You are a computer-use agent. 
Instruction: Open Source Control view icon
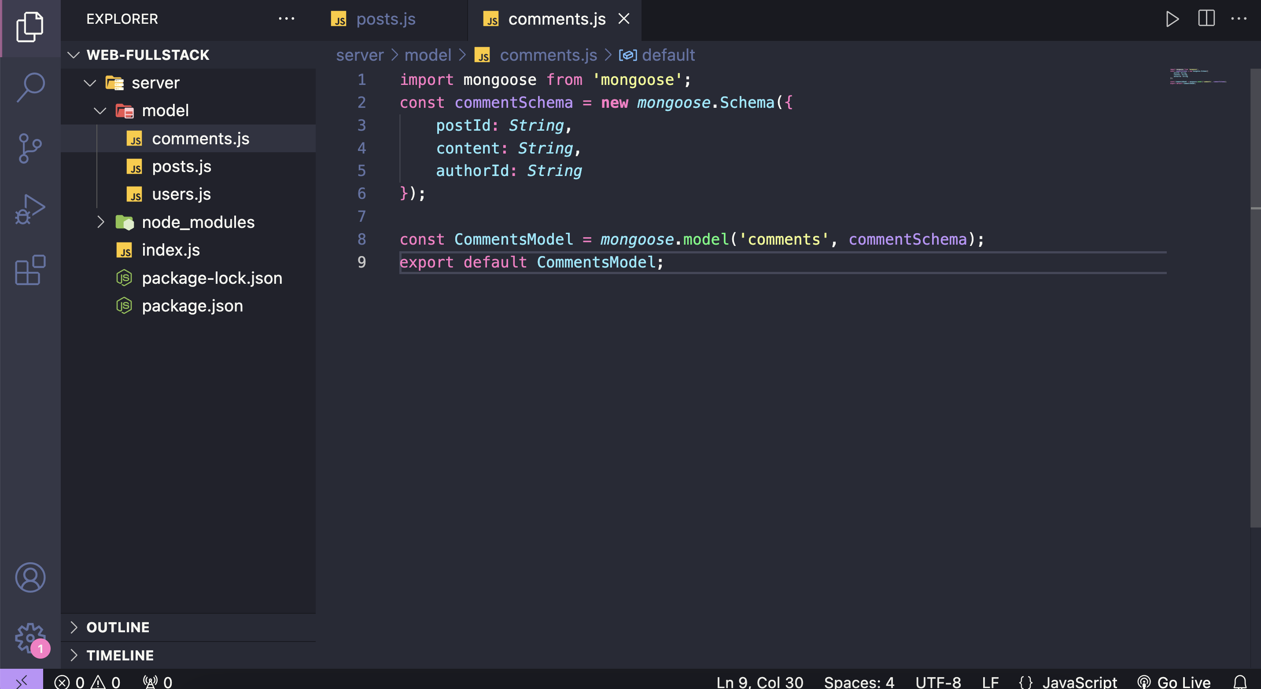(x=30, y=148)
